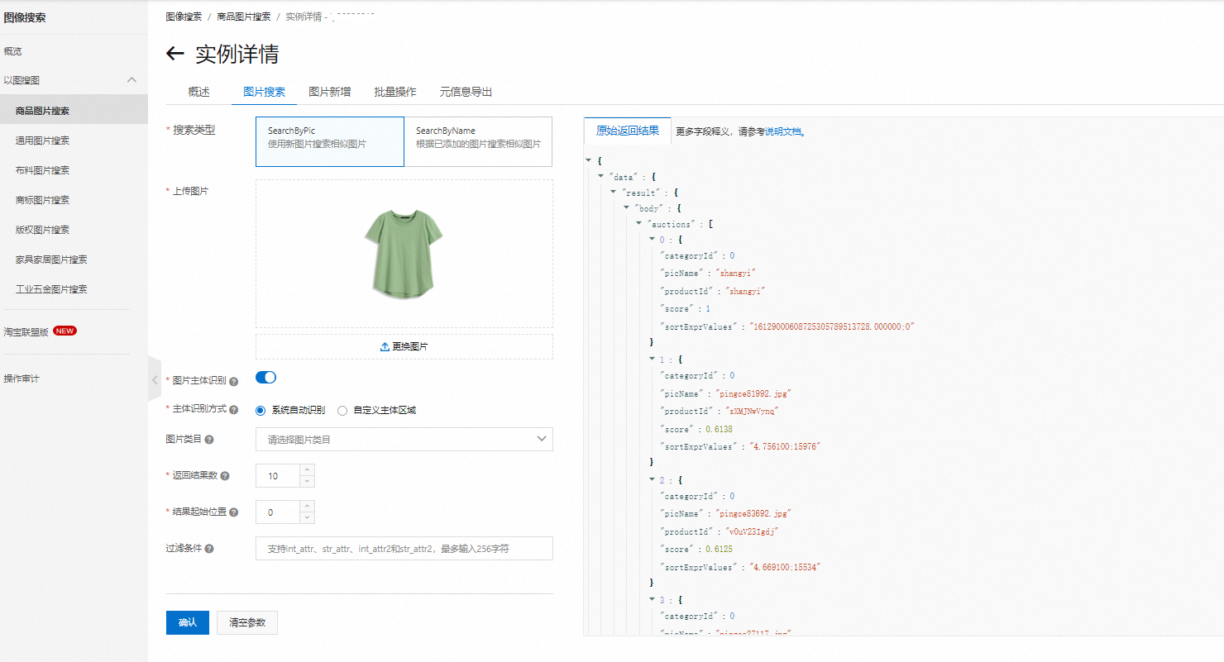The width and height of the screenshot is (1224, 662).
Task: Click help icon next to 主体识别方式
Action: pos(234,410)
